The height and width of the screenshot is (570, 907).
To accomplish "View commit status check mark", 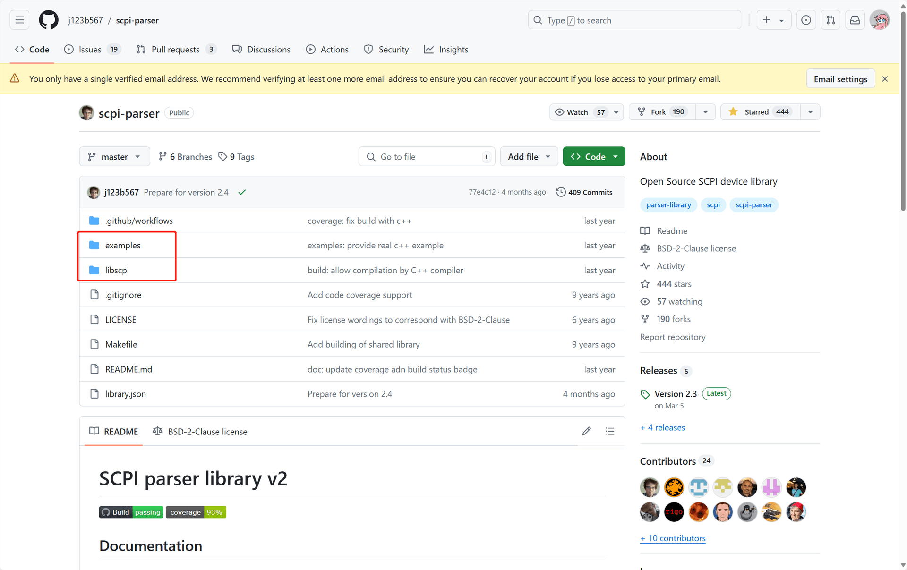I will (x=242, y=192).
